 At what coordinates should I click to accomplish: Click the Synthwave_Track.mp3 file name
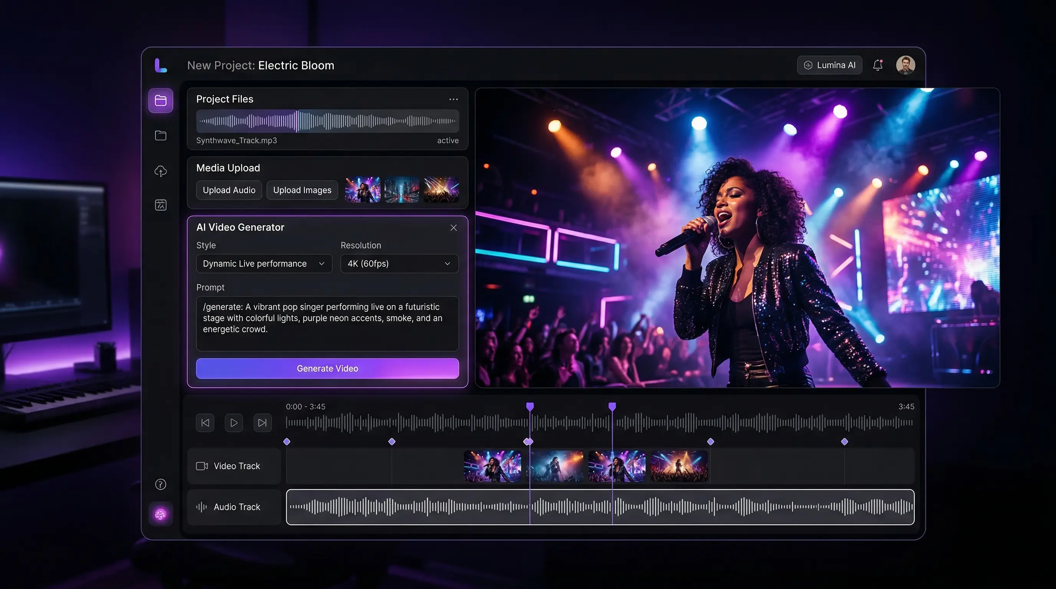coord(236,140)
